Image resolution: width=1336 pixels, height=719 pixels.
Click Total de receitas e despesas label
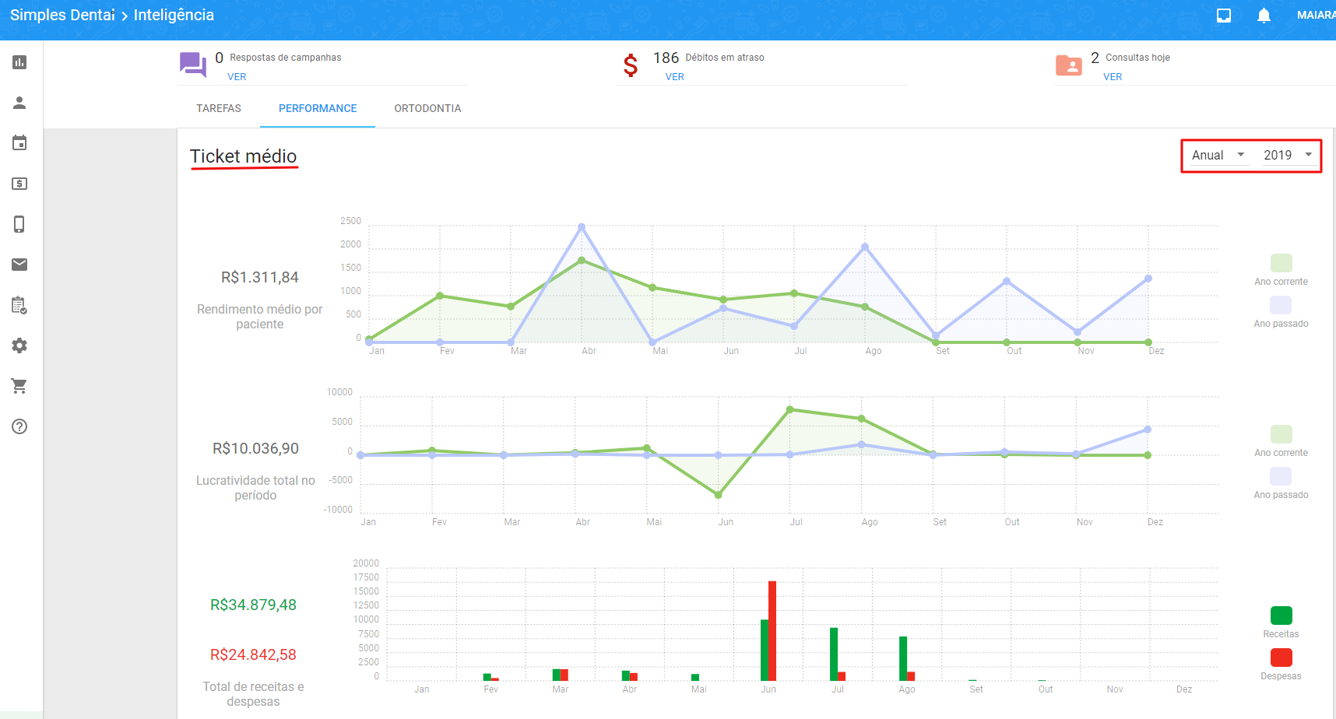pos(253,694)
